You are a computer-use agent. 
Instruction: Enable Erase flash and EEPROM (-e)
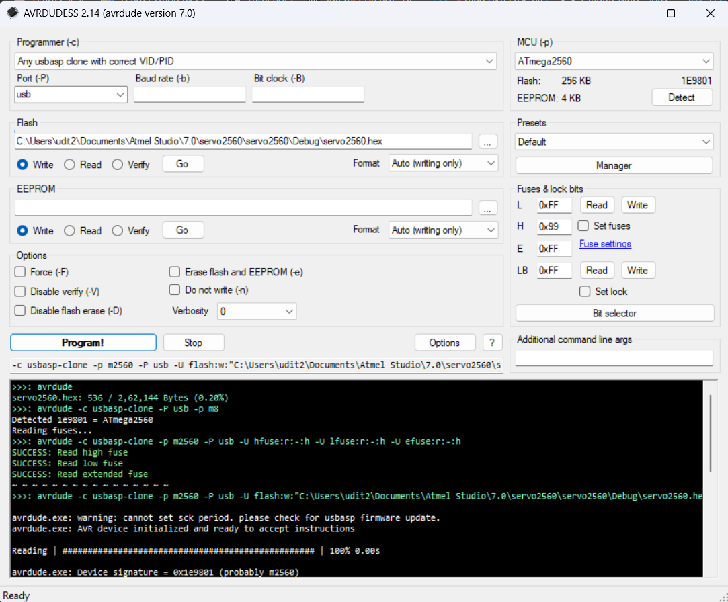pyautogui.click(x=174, y=271)
